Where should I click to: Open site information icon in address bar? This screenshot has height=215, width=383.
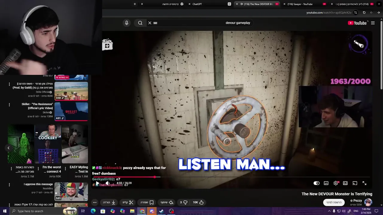355,13
